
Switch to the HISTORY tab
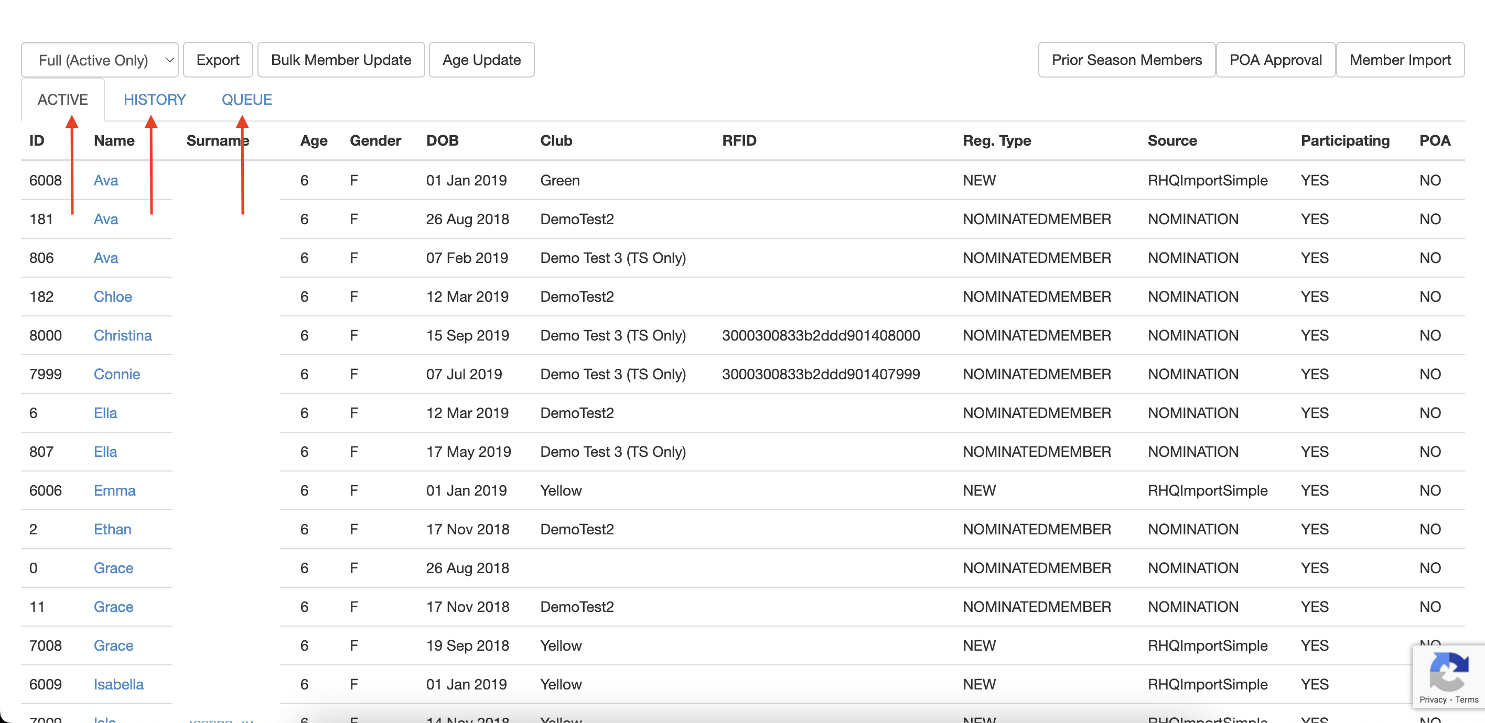point(155,100)
